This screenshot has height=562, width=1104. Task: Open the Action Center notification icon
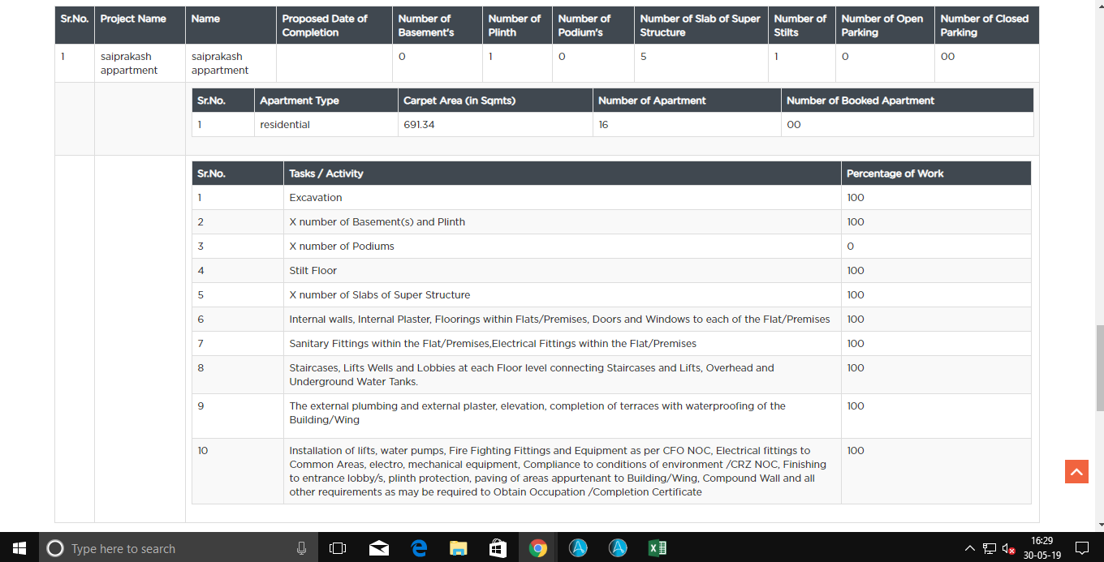coord(1082,548)
